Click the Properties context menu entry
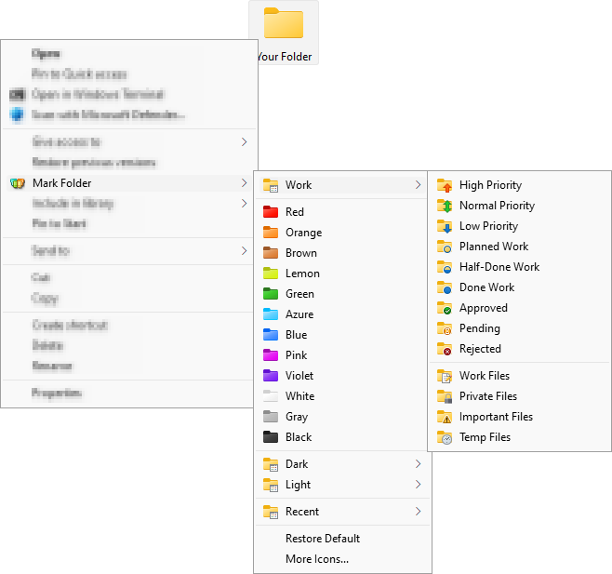 128,393
